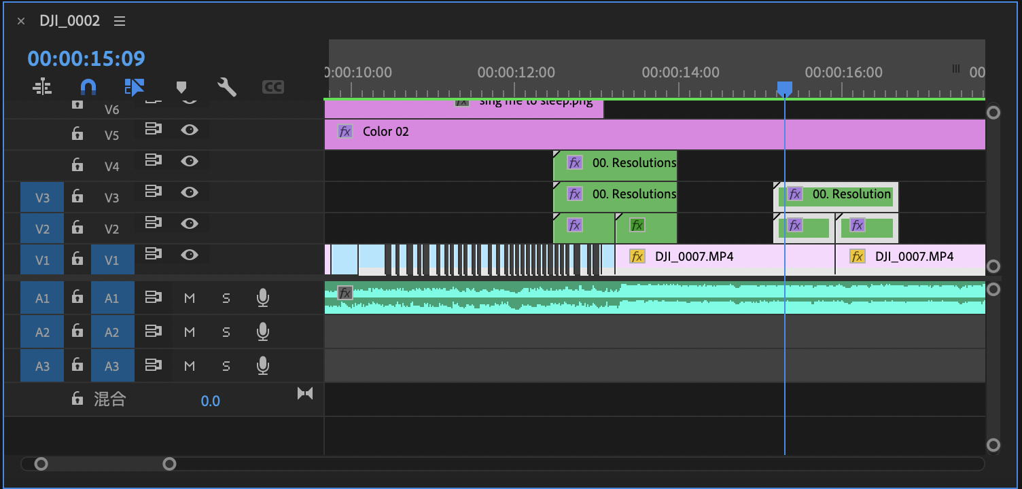Mute audio track A1

pos(190,298)
